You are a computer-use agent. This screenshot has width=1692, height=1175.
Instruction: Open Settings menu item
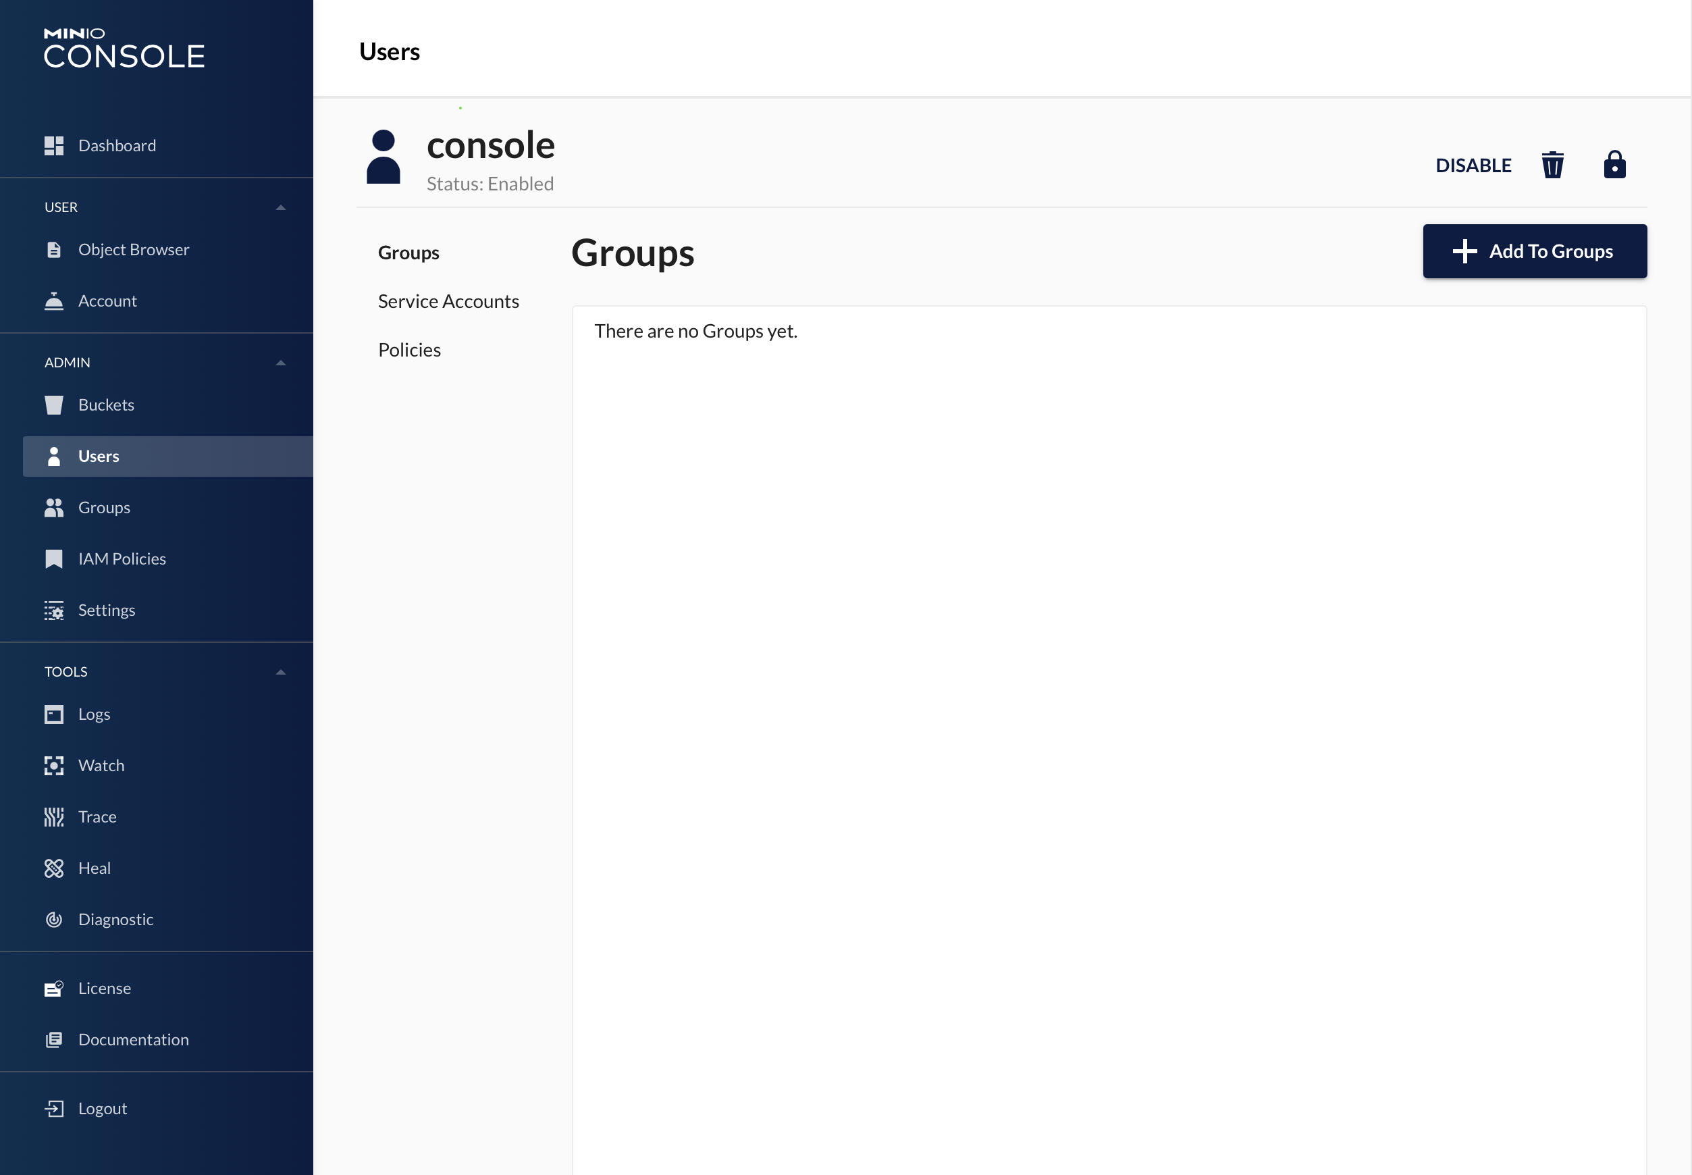pos(107,610)
